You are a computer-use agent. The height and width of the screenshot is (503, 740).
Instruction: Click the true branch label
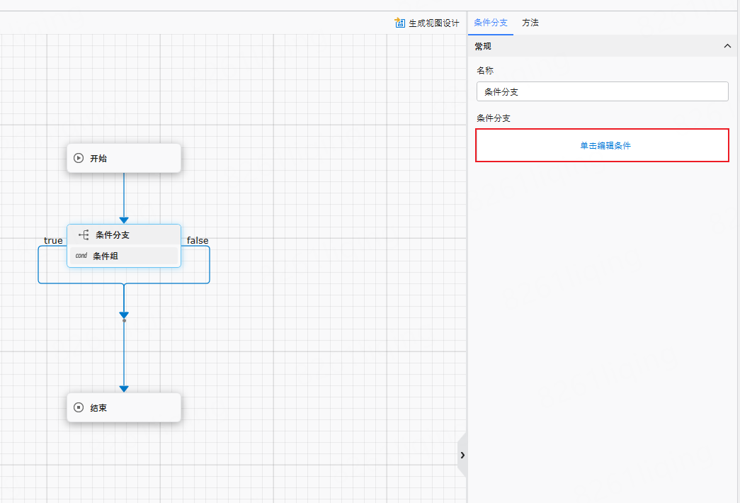53,240
